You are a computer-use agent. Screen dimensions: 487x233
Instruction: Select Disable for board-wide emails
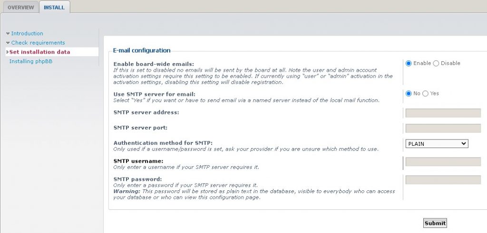click(x=436, y=63)
